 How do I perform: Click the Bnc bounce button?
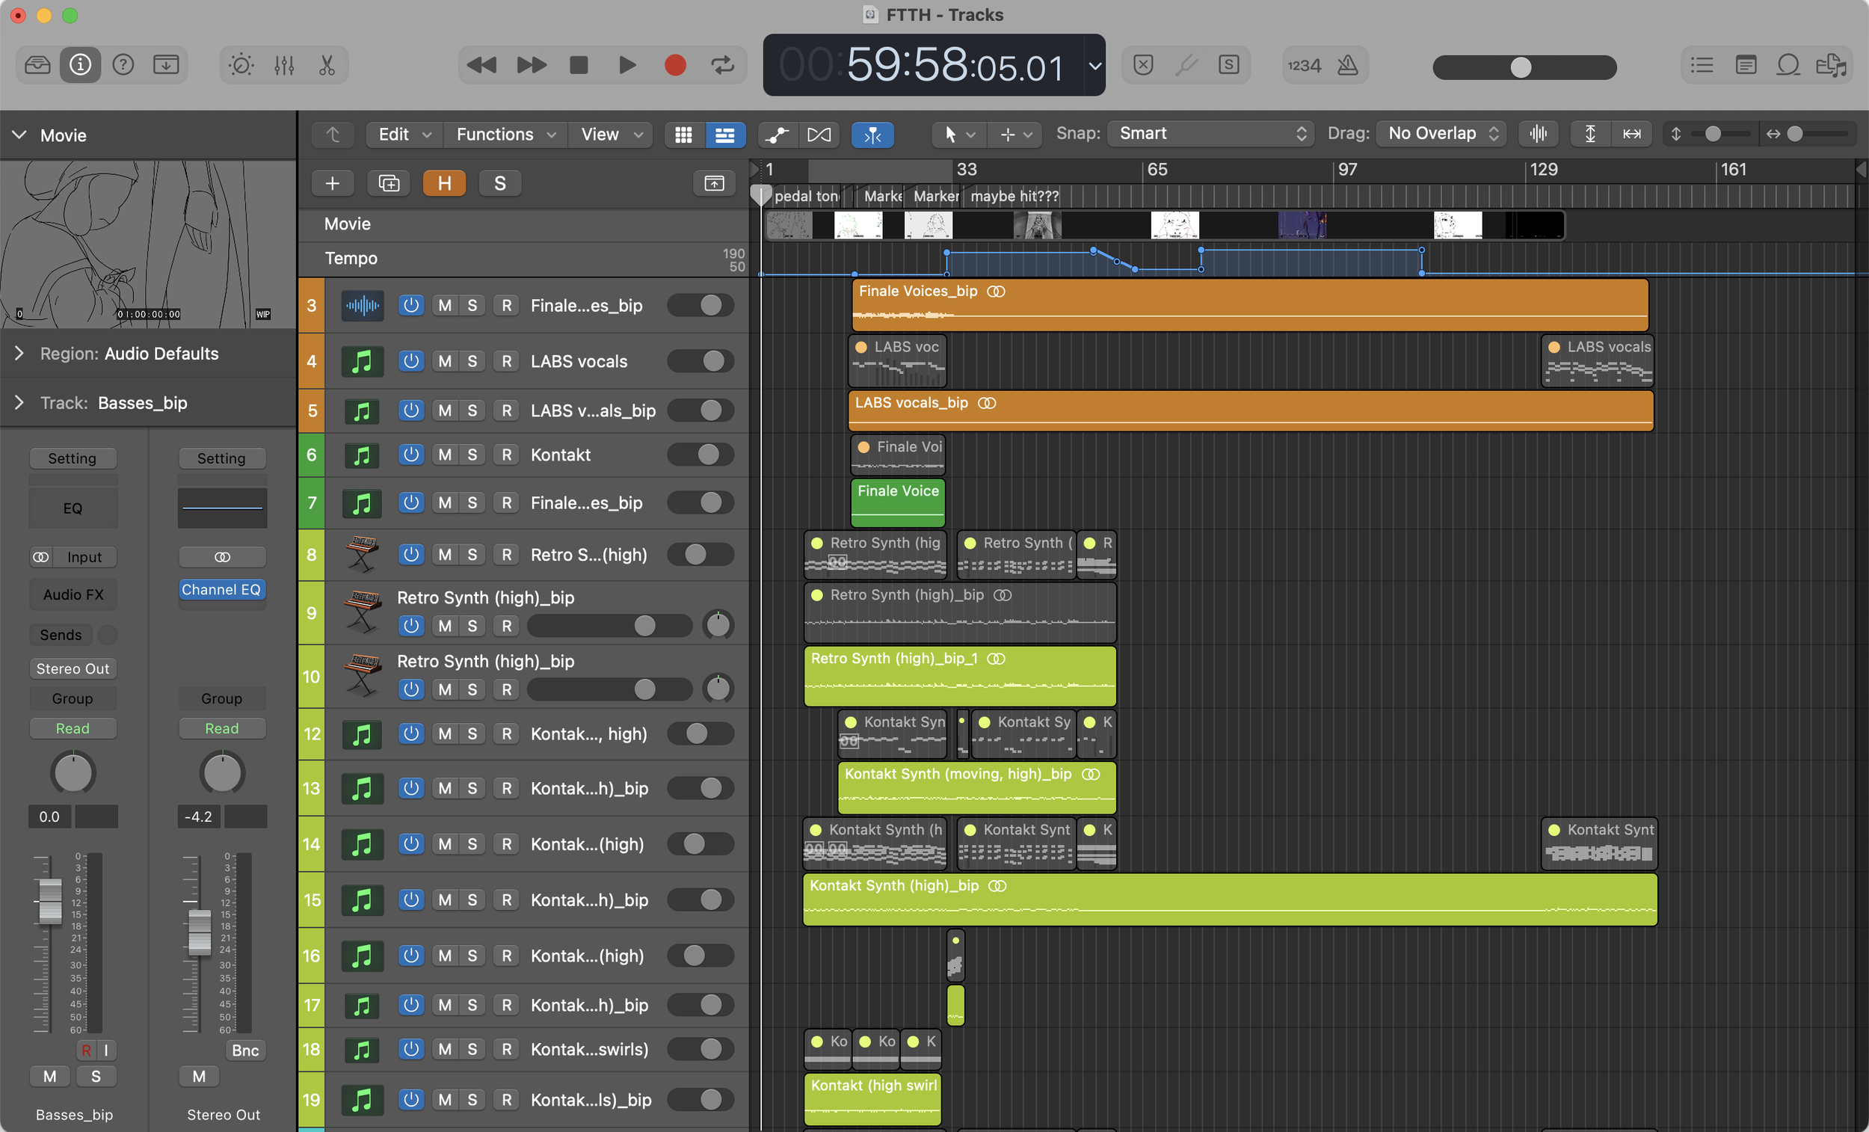pyautogui.click(x=245, y=1050)
